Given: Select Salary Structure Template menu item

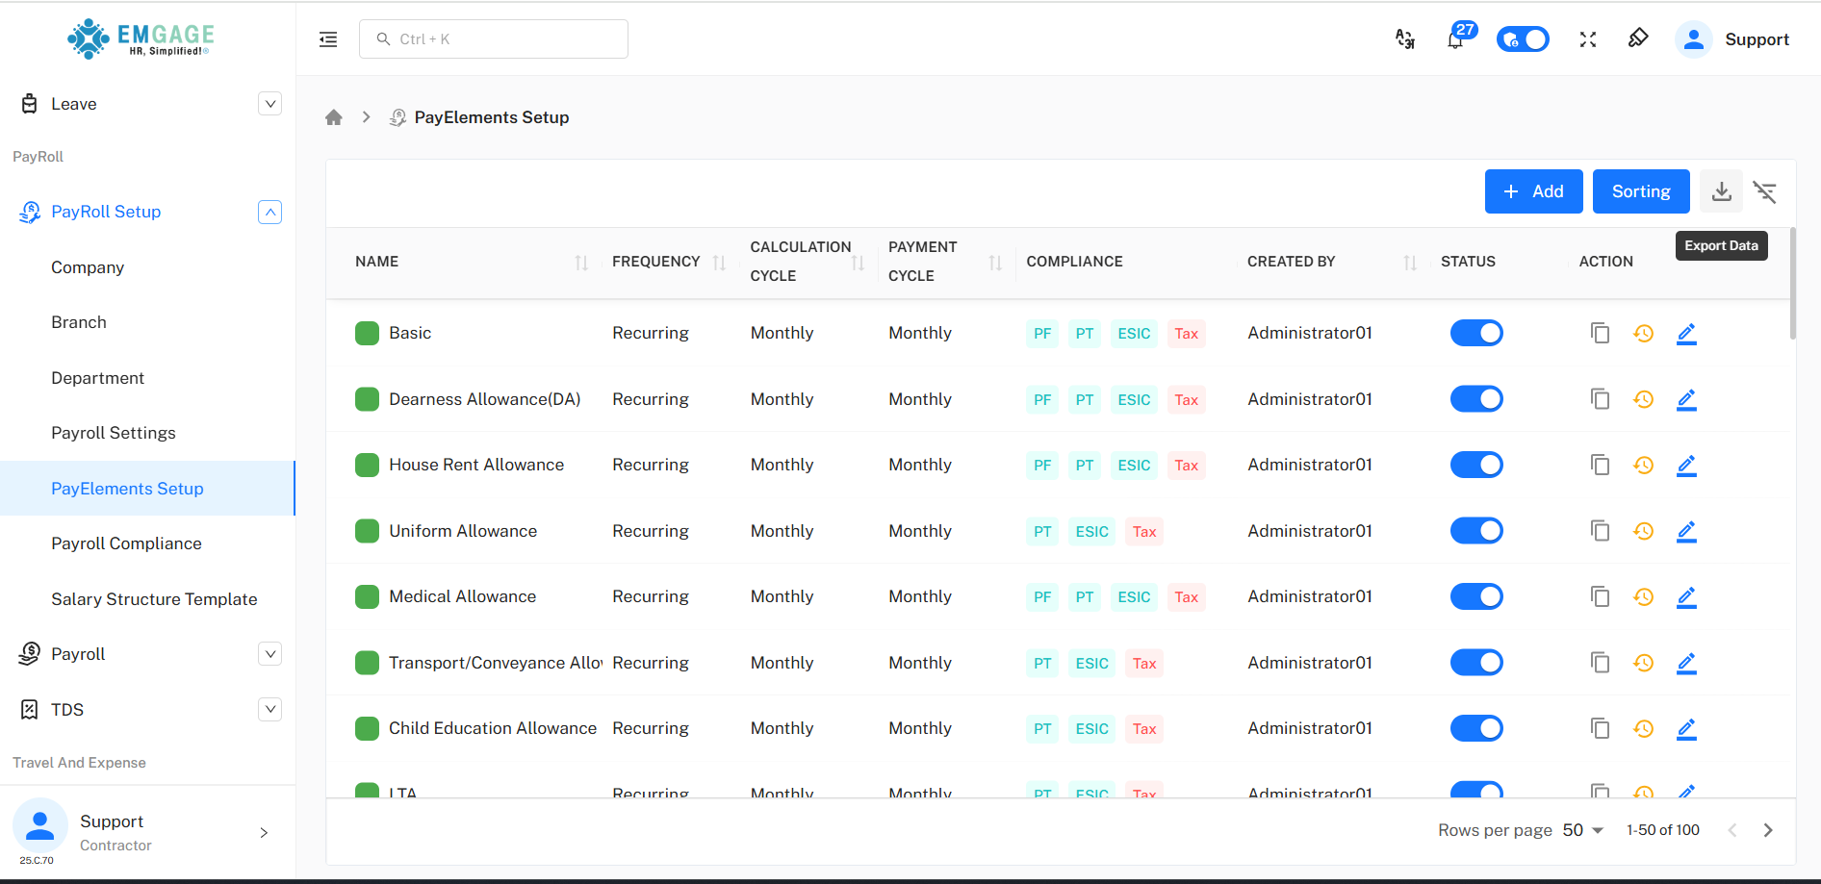Looking at the screenshot, I should coord(154,599).
